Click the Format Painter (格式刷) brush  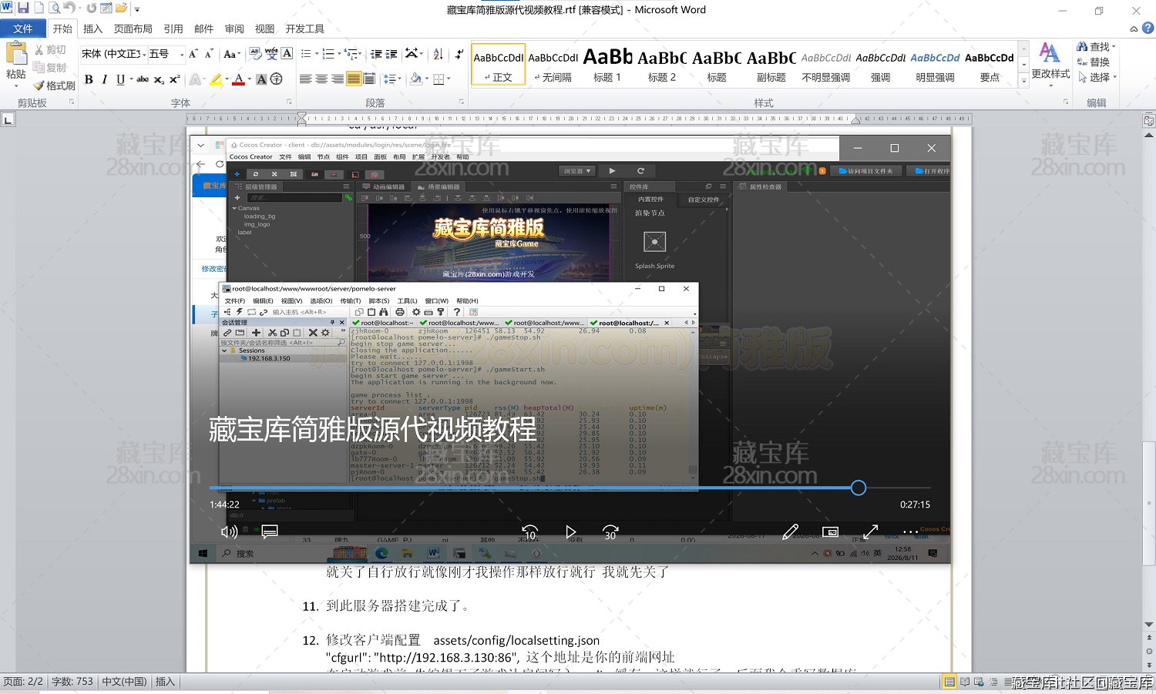click(54, 85)
